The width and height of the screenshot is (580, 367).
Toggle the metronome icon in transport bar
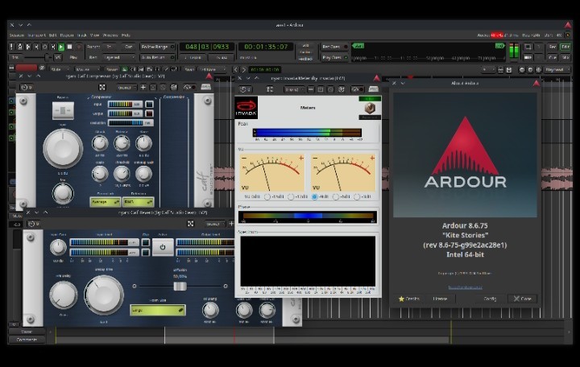pos(20,47)
